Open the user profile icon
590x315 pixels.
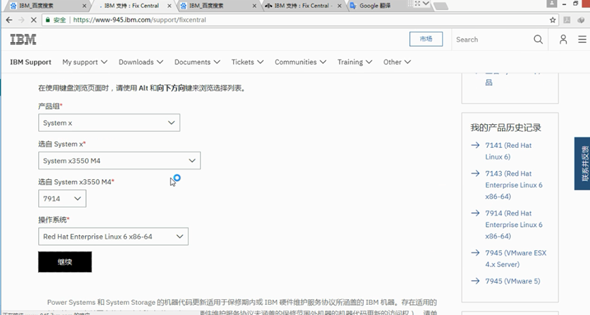tap(563, 39)
